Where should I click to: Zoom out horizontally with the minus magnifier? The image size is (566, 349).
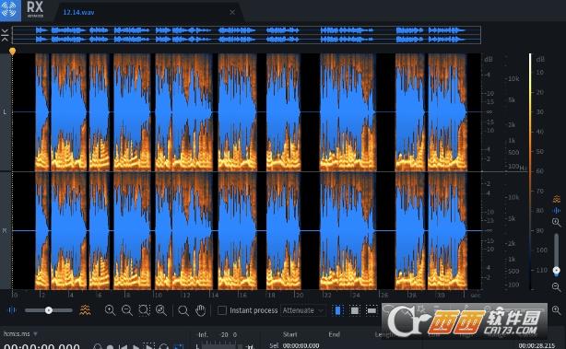coord(127,310)
